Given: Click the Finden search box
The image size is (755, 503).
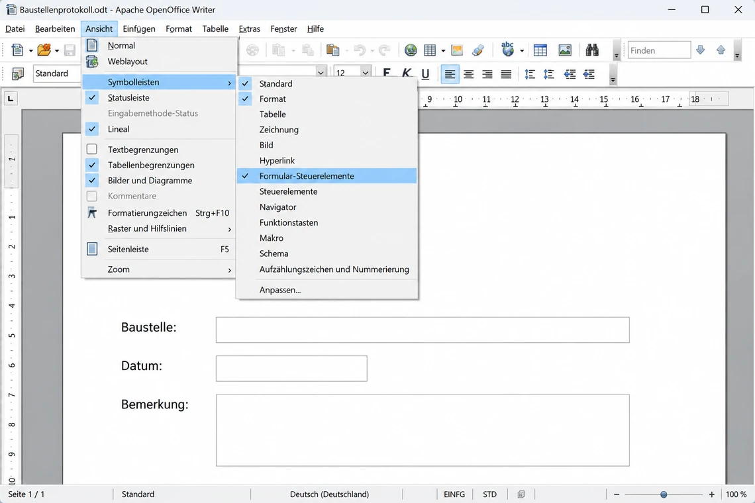Looking at the screenshot, I should click(659, 50).
